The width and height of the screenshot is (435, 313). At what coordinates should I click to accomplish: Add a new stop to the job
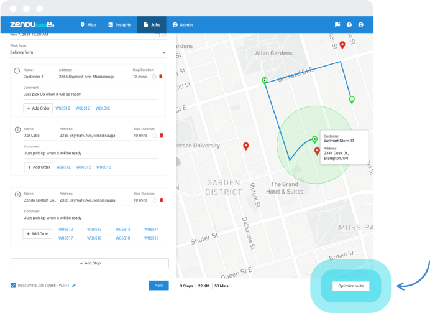point(89,263)
